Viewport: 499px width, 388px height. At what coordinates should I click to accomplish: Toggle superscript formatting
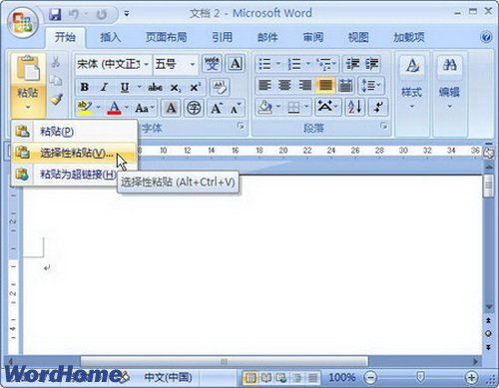(195, 87)
